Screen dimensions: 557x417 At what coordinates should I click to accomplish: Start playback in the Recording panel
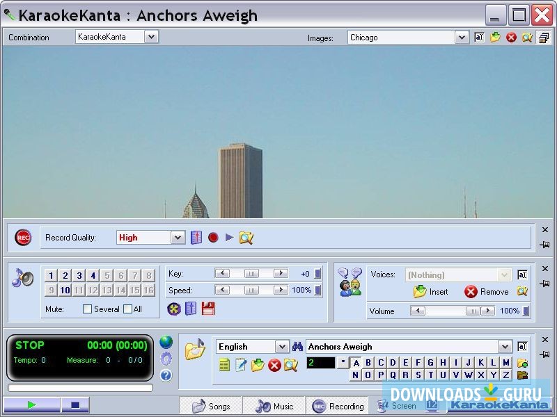(228, 237)
